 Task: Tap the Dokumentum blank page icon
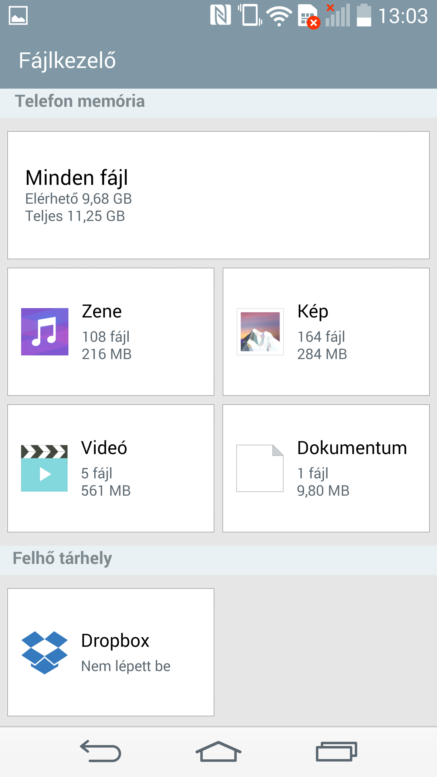click(x=260, y=468)
